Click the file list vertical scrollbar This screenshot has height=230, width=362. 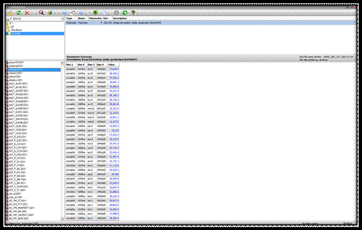coord(62,141)
